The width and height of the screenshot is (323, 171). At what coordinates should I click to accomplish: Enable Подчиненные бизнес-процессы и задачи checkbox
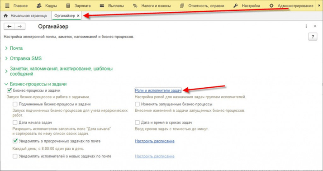(15, 104)
